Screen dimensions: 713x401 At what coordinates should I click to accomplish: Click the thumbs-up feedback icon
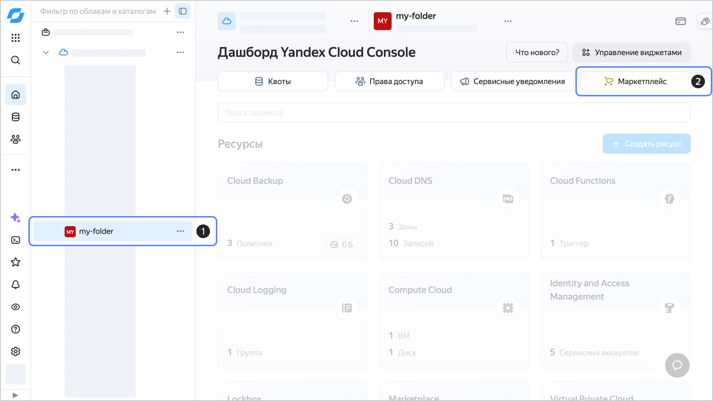click(x=705, y=21)
